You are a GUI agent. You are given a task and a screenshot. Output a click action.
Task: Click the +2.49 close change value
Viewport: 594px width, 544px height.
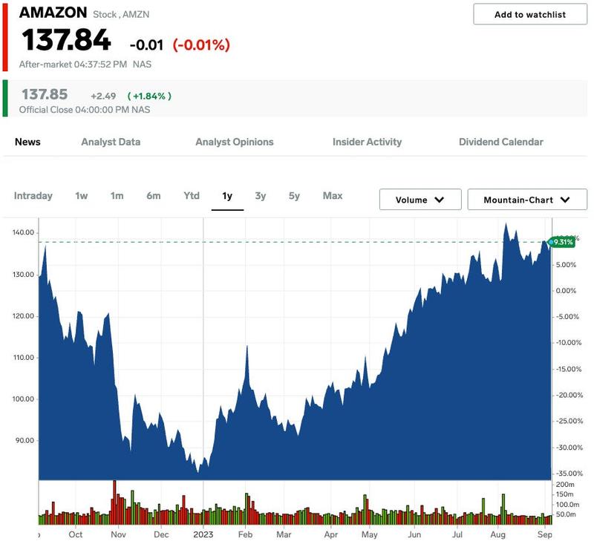tap(103, 96)
